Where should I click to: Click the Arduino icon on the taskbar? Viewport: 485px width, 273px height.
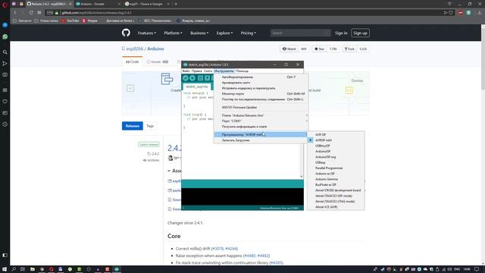tap(117, 269)
